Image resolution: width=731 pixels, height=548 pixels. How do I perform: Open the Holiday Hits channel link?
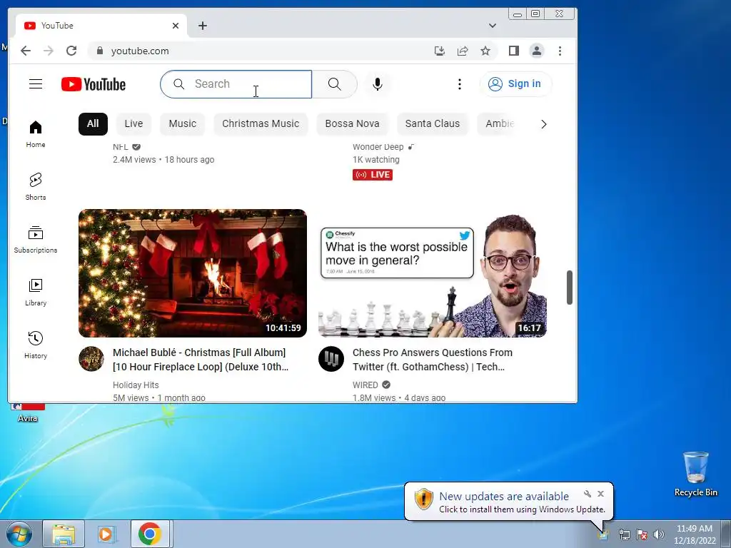click(136, 385)
